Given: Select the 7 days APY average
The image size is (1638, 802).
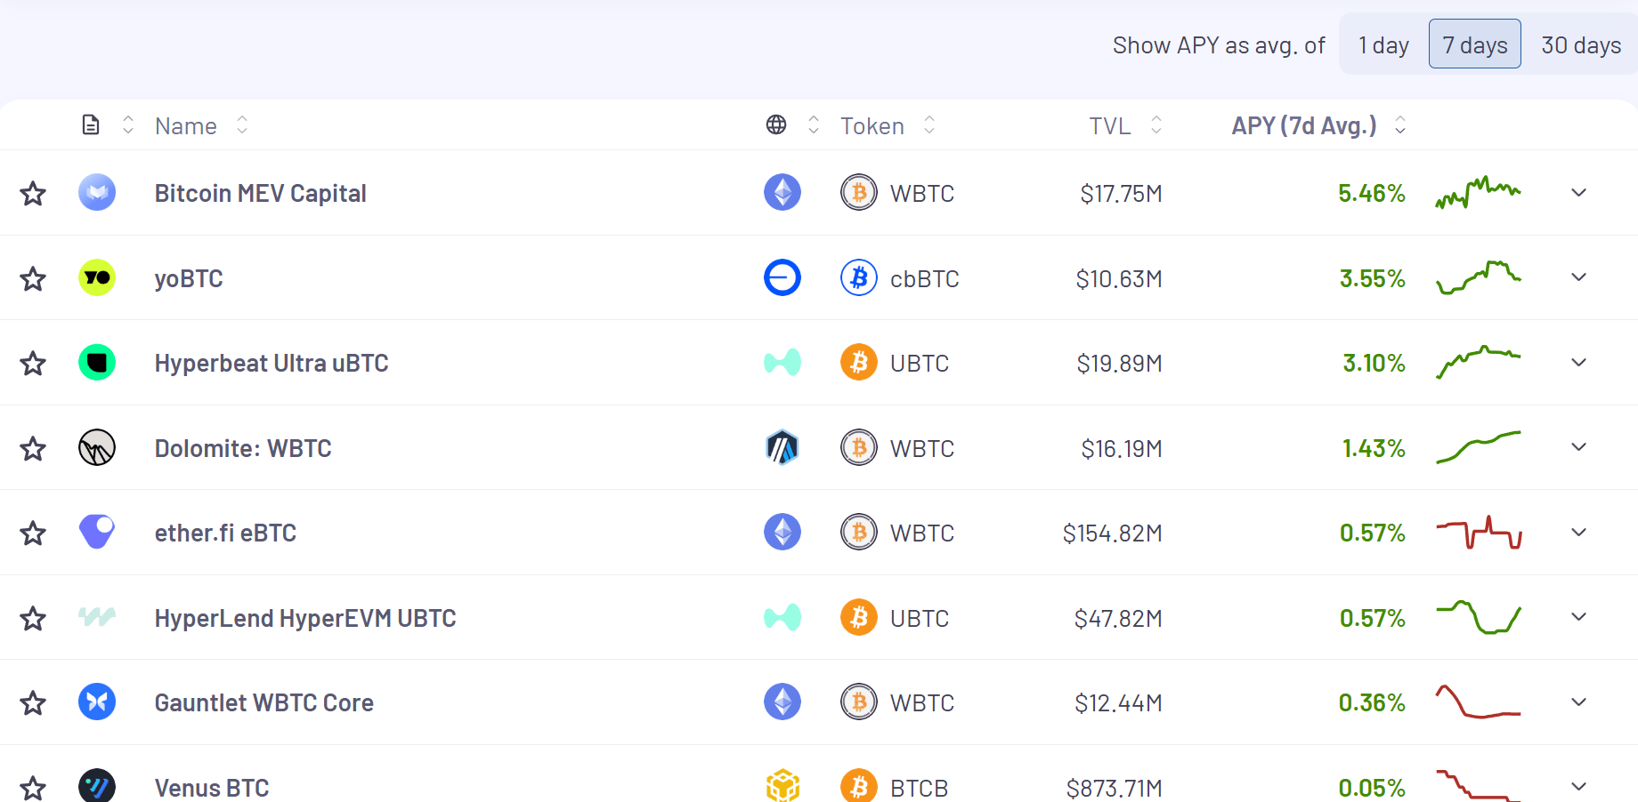Looking at the screenshot, I should tap(1475, 44).
